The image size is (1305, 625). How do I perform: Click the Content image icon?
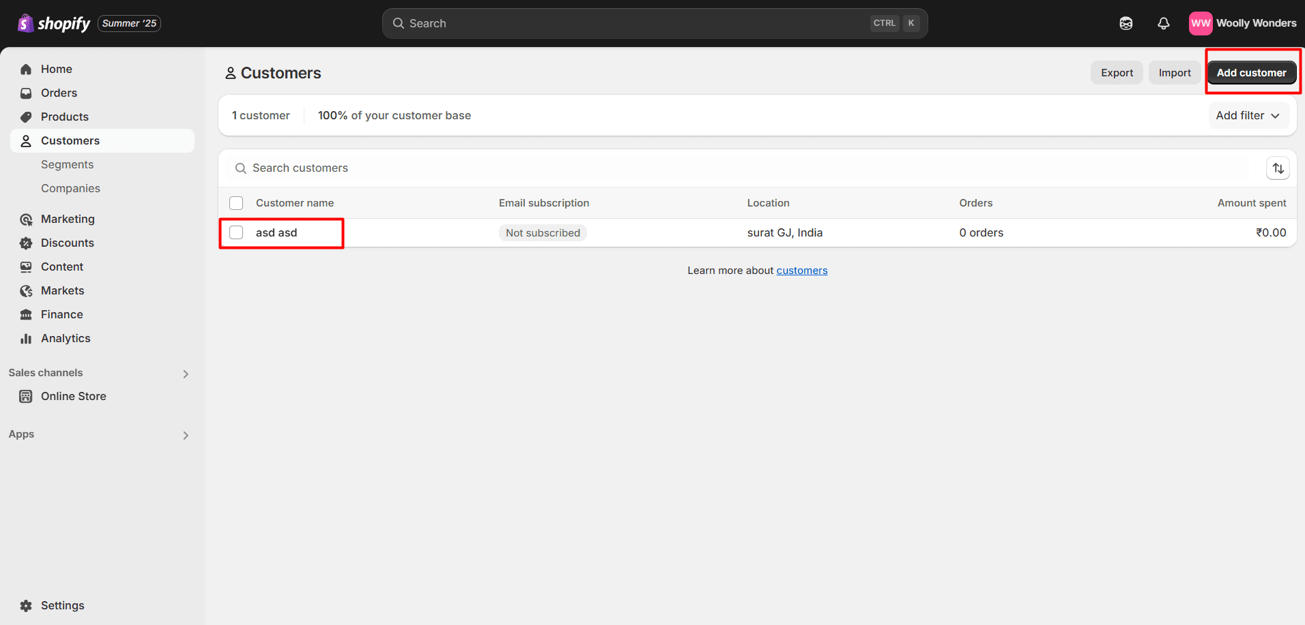click(26, 266)
